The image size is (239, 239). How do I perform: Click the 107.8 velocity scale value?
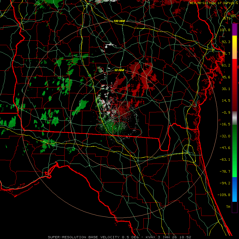(225, 30)
